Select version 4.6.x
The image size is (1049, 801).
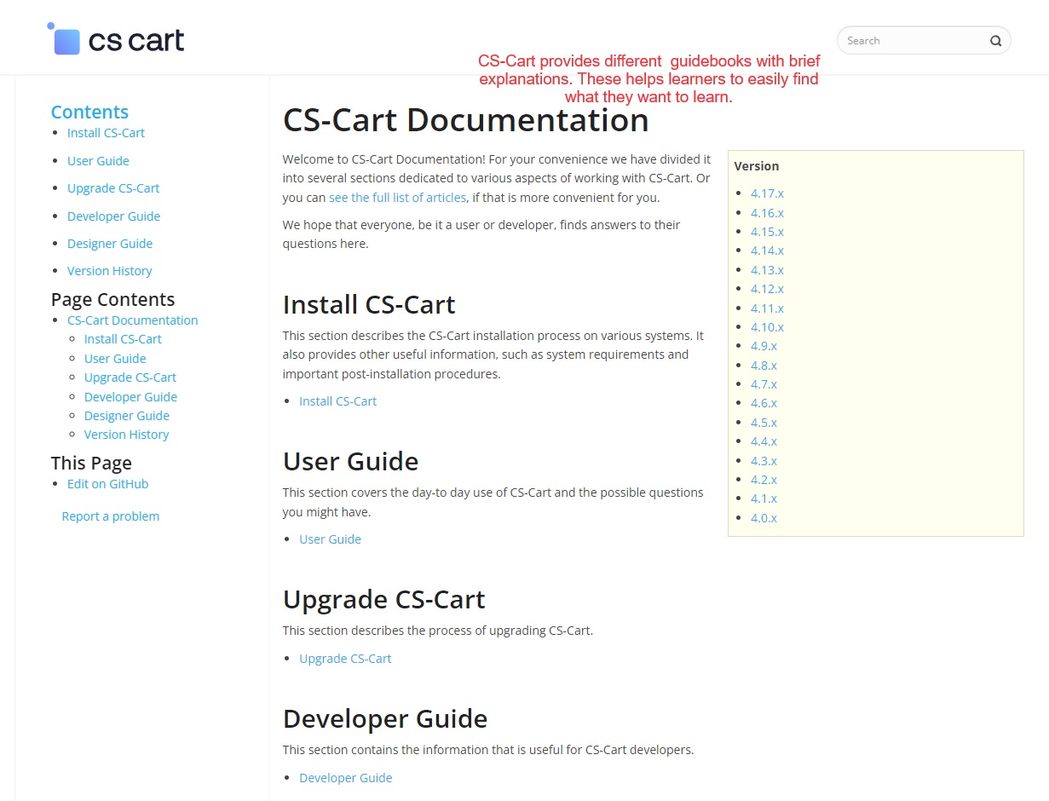click(764, 403)
